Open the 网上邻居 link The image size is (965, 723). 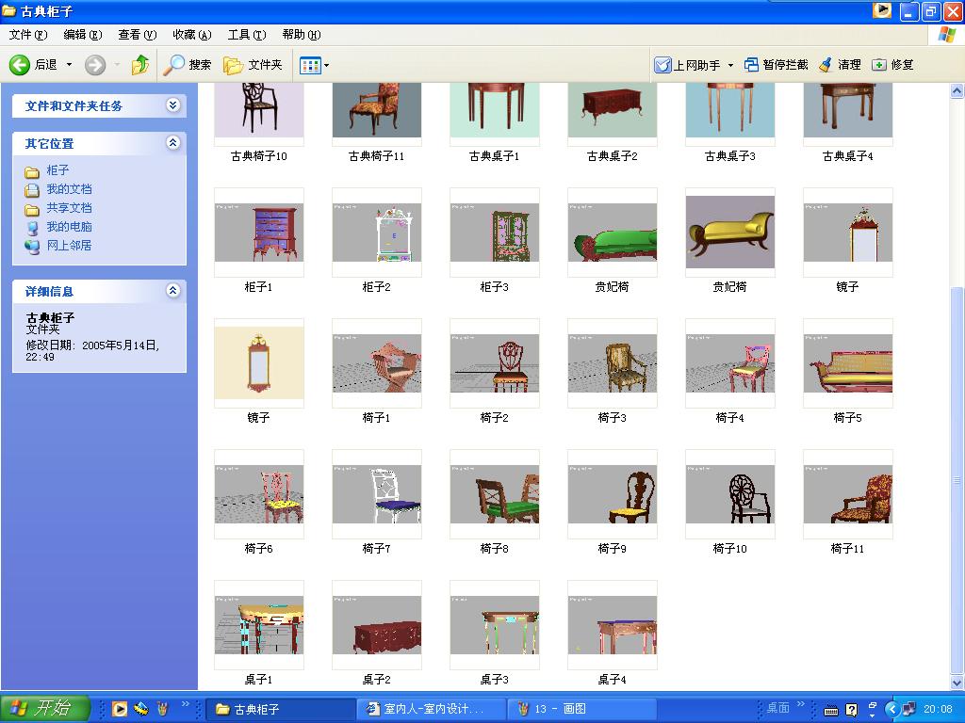tap(69, 246)
